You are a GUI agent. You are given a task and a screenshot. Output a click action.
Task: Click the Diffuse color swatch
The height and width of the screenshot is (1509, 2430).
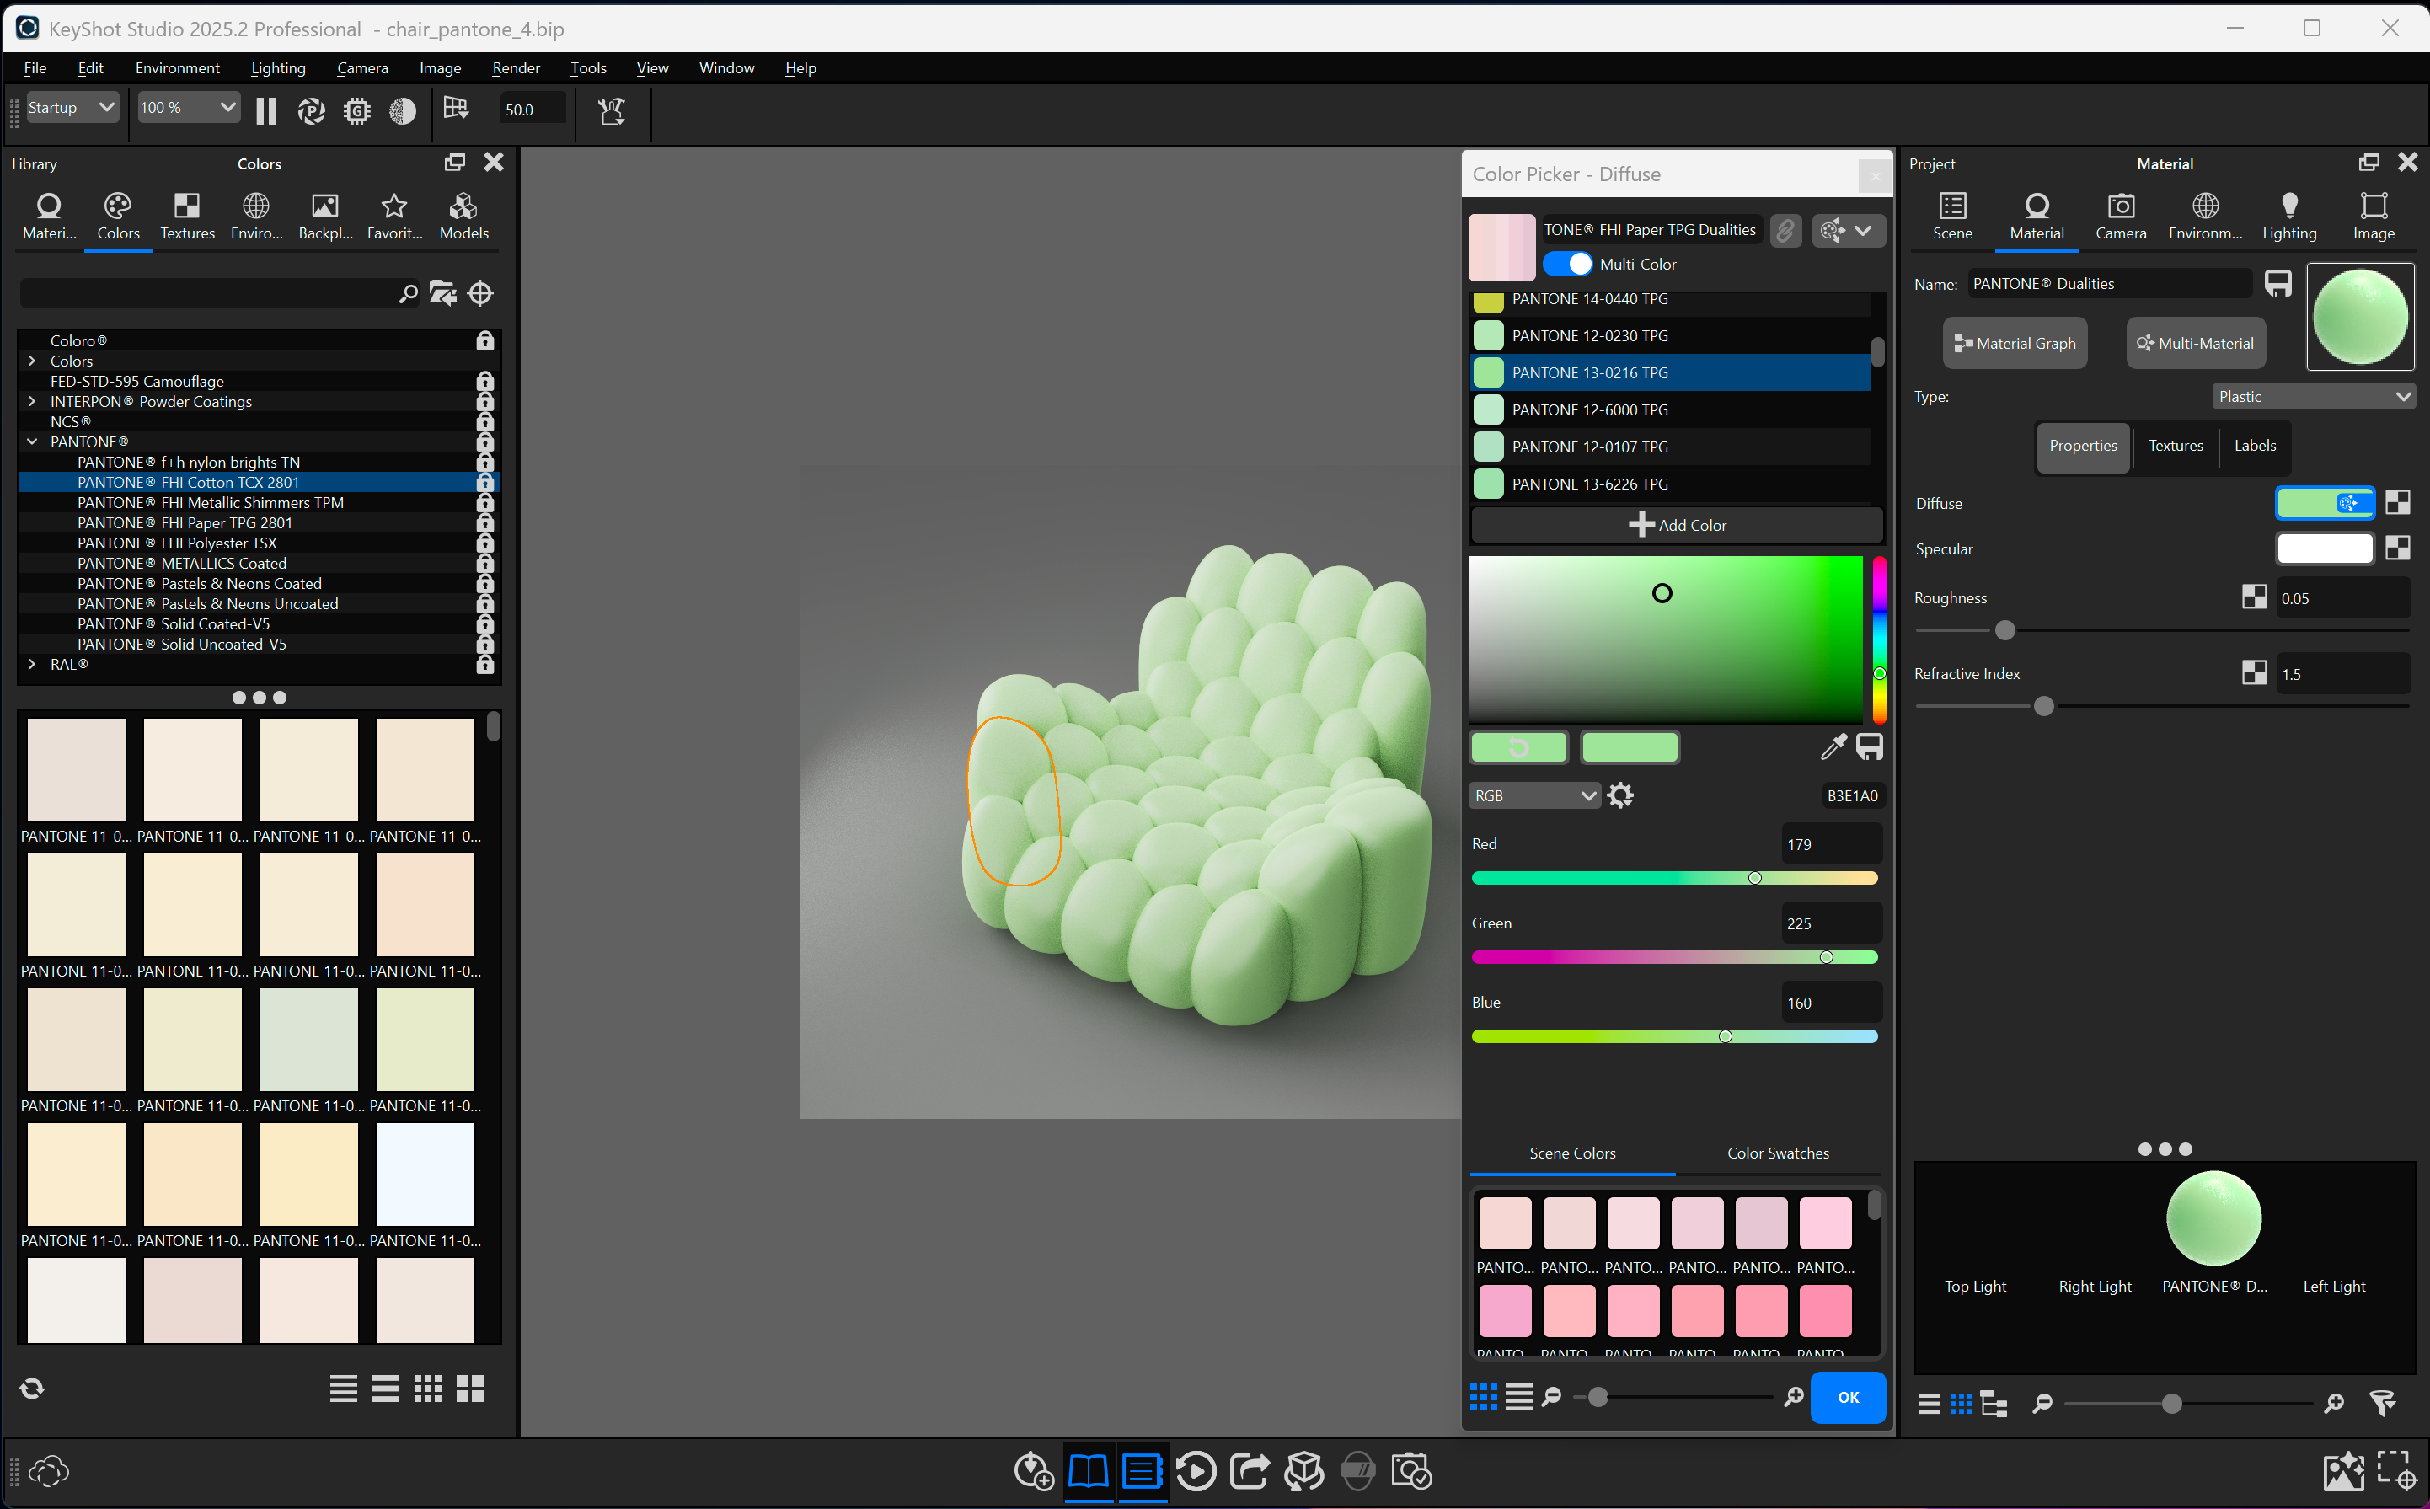pos(2324,503)
